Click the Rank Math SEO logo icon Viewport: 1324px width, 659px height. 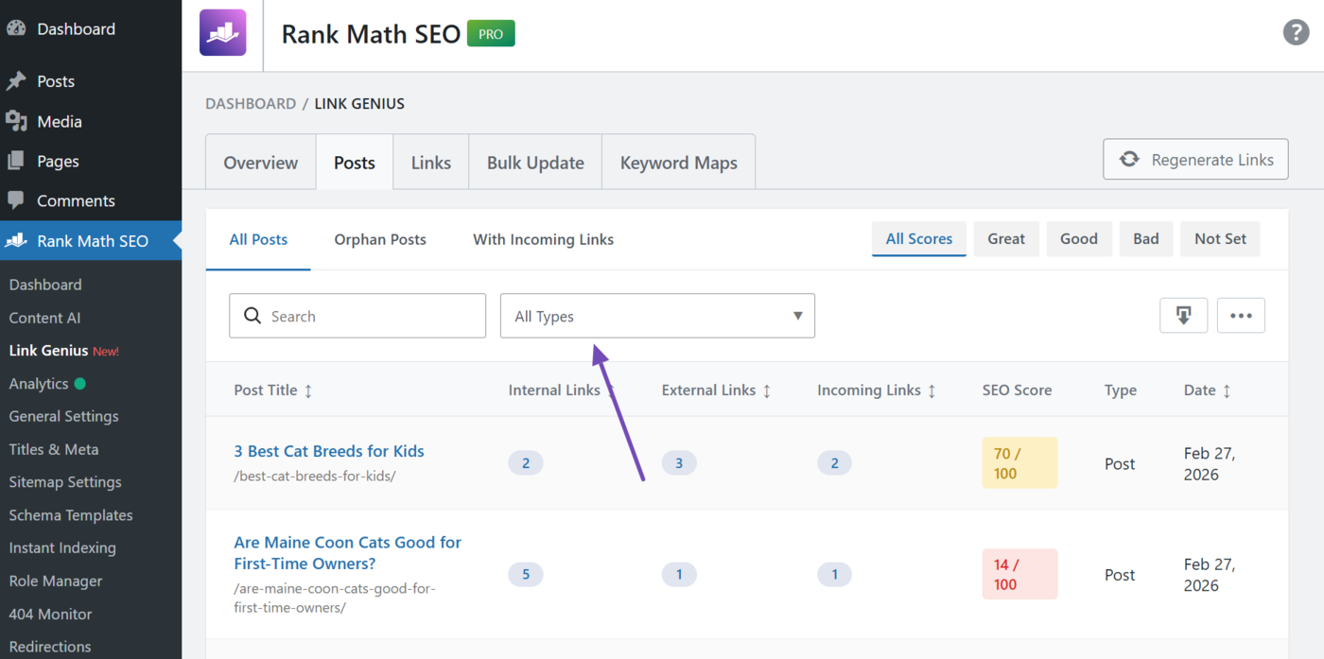click(222, 33)
